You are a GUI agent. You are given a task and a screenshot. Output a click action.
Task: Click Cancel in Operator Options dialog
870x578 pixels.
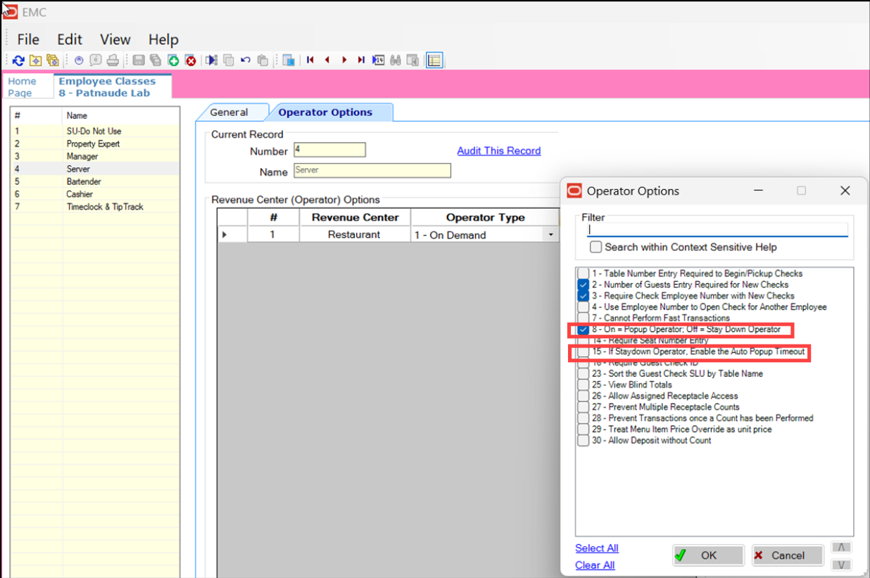tap(788, 555)
